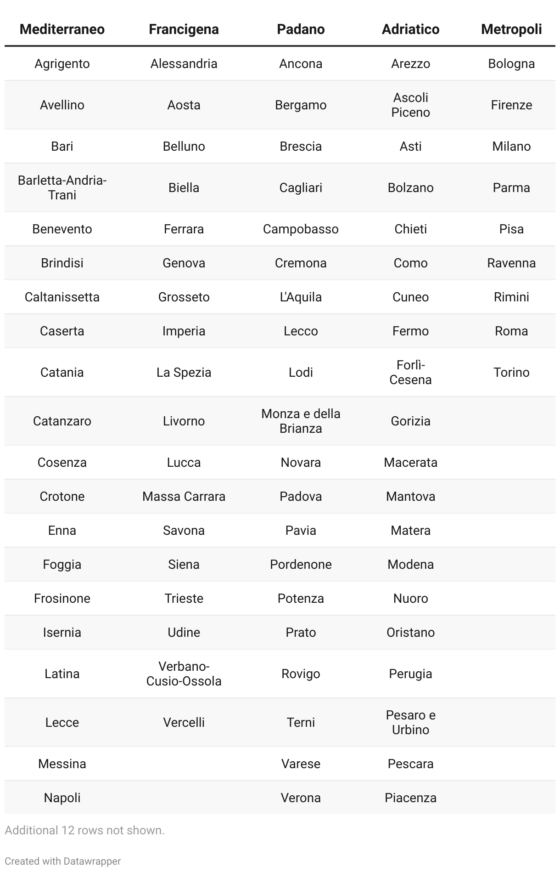Image resolution: width=560 pixels, height=872 pixels.
Task: Select the Torino cell
Action: tap(511, 372)
